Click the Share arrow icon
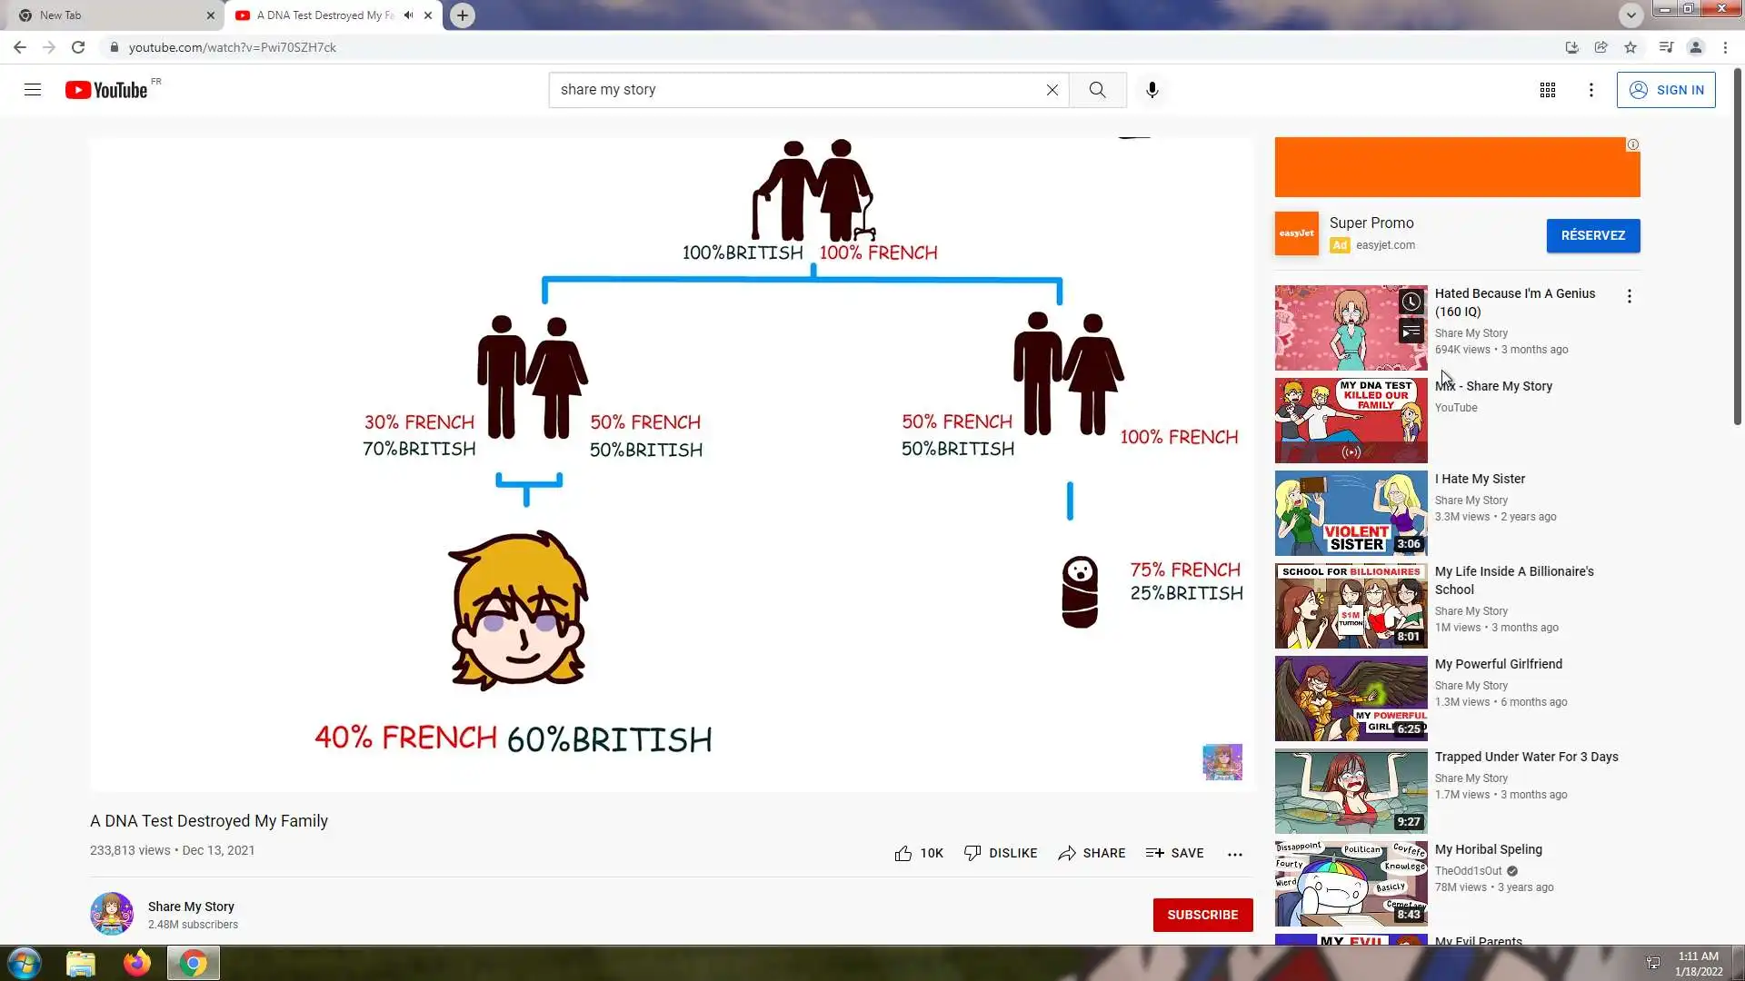1745x981 pixels. [x=1067, y=853]
